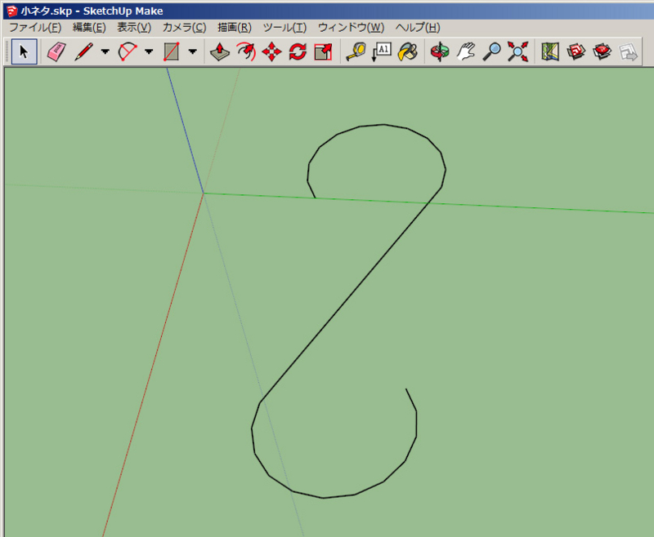Pick the Tape Measure tool
654x537 pixels.
(x=357, y=51)
